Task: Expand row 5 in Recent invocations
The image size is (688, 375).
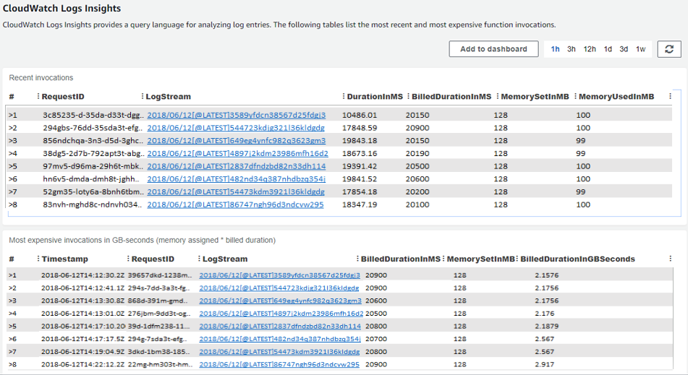Action: coord(12,166)
